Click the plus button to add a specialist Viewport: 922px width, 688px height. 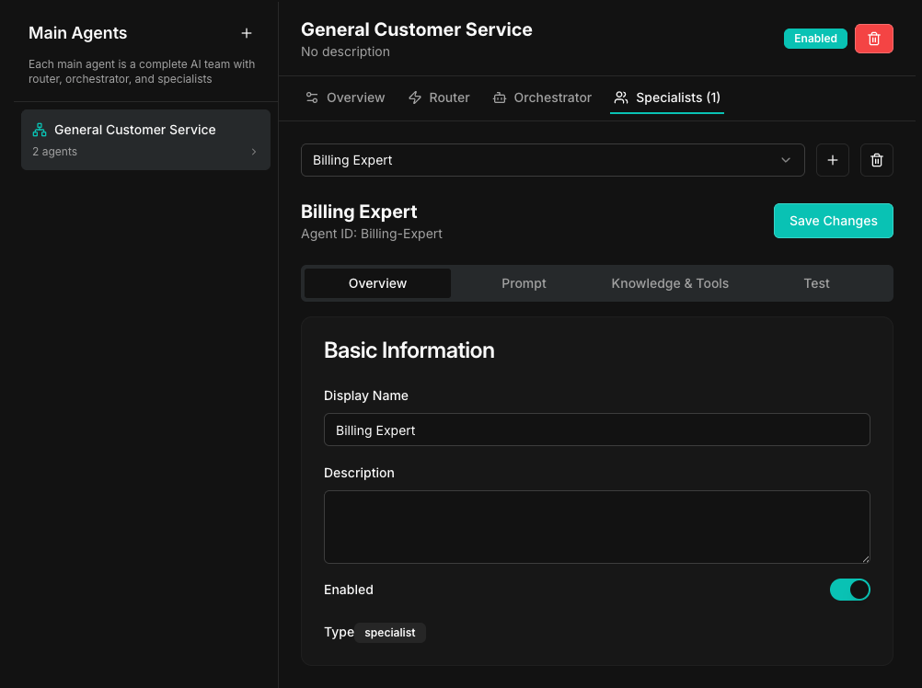[x=832, y=160]
